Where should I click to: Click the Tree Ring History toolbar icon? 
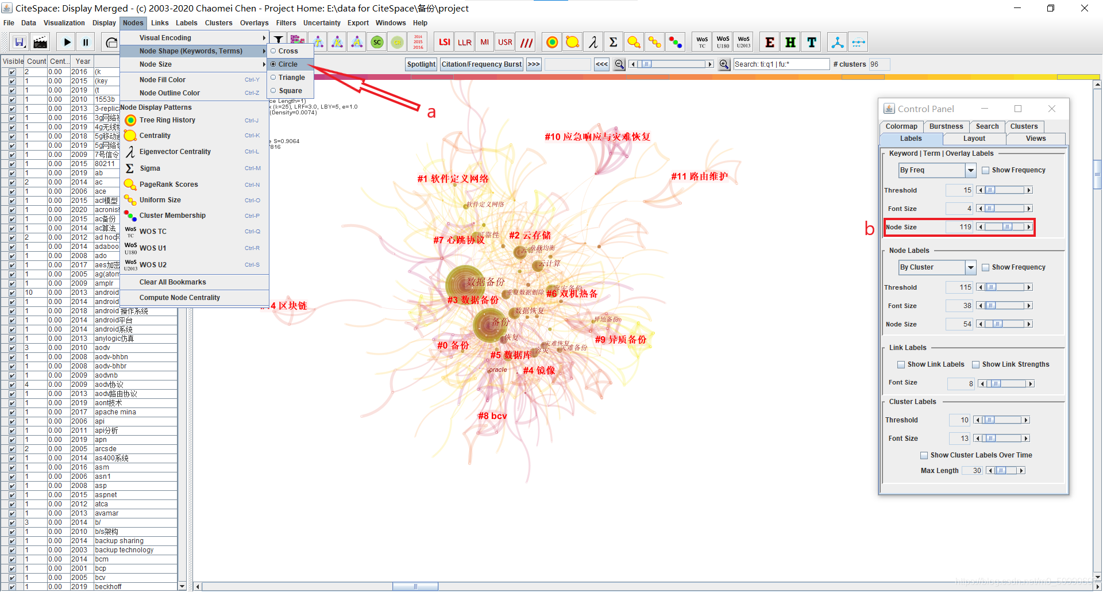click(552, 42)
